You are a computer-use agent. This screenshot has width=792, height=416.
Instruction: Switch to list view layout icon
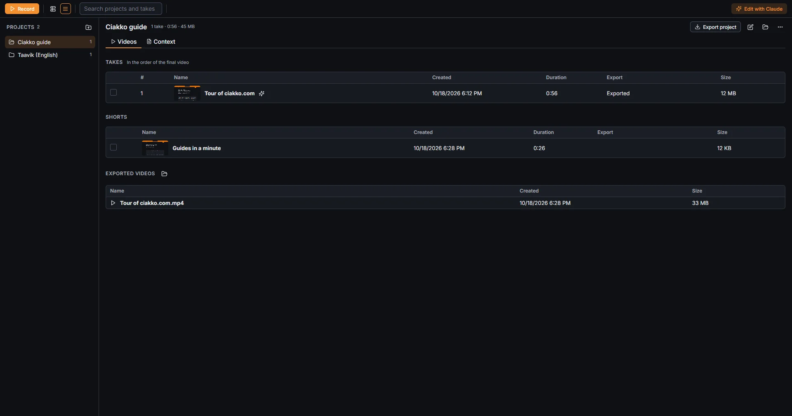tap(66, 9)
